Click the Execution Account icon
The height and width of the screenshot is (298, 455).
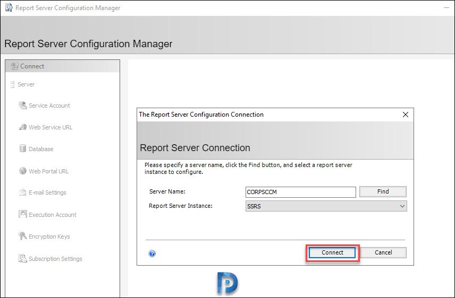[23, 214]
